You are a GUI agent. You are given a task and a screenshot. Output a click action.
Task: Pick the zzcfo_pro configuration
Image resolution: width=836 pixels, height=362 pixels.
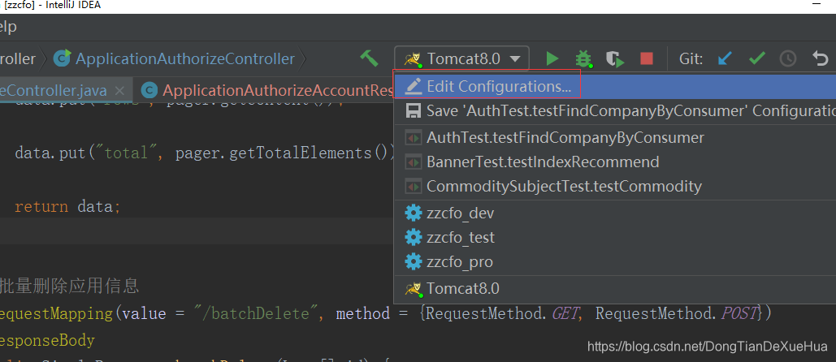click(615, 262)
